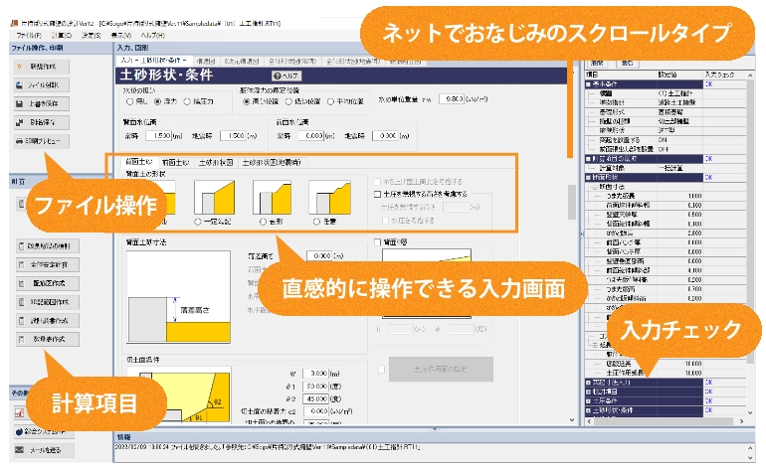Open the 印刷プレビュー print preview

[38, 141]
